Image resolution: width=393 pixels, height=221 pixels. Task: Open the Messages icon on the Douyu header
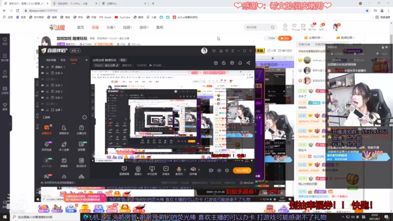pos(321,27)
